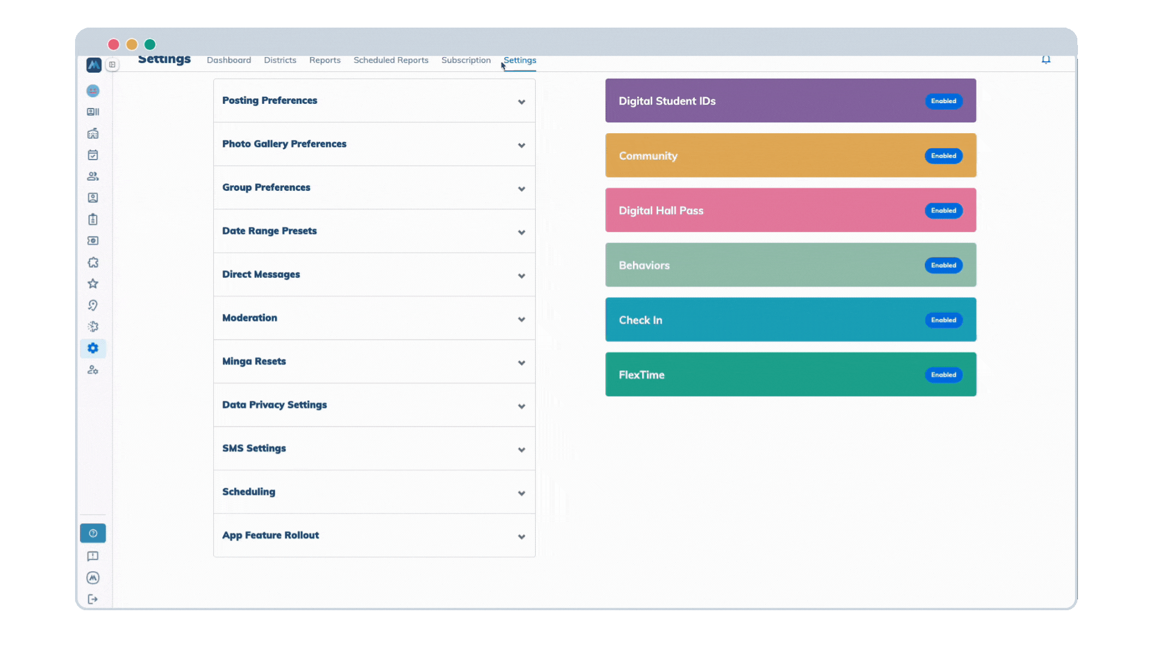Click the Minga logo icon
This screenshot has width=1153, height=648.
click(x=94, y=65)
